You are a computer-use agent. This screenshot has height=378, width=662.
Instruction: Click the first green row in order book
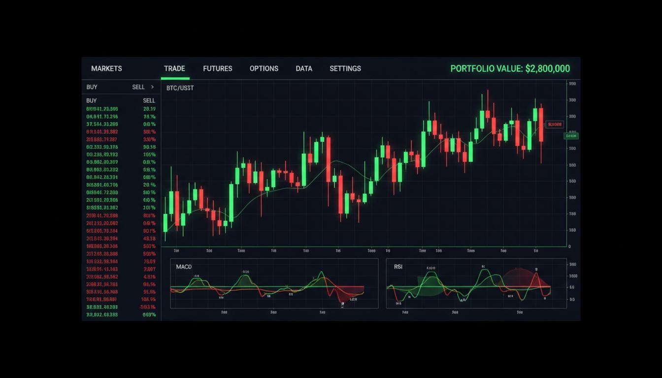(102, 109)
